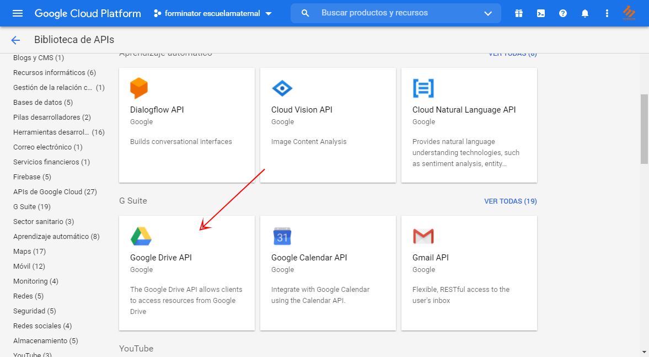The height and width of the screenshot is (357, 649).
Task: Select Gestión de la relación category
Action: tap(59, 87)
